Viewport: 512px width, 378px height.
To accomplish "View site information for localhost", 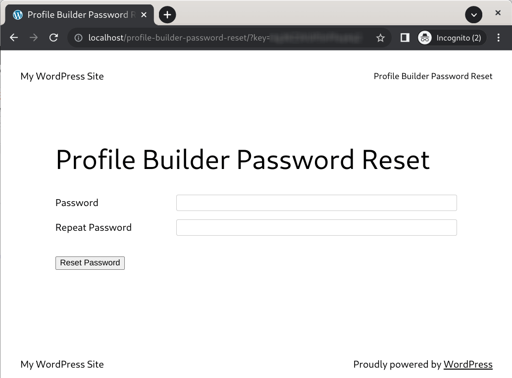I will (x=78, y=38).
